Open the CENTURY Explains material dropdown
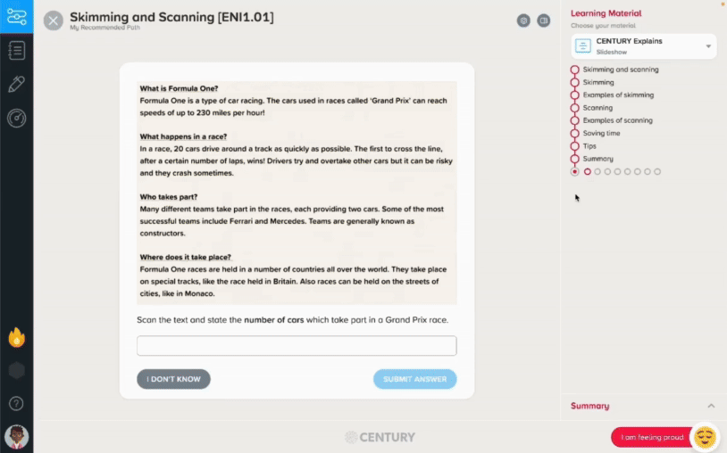Viewport: 727px width, 453px height. 644,46
